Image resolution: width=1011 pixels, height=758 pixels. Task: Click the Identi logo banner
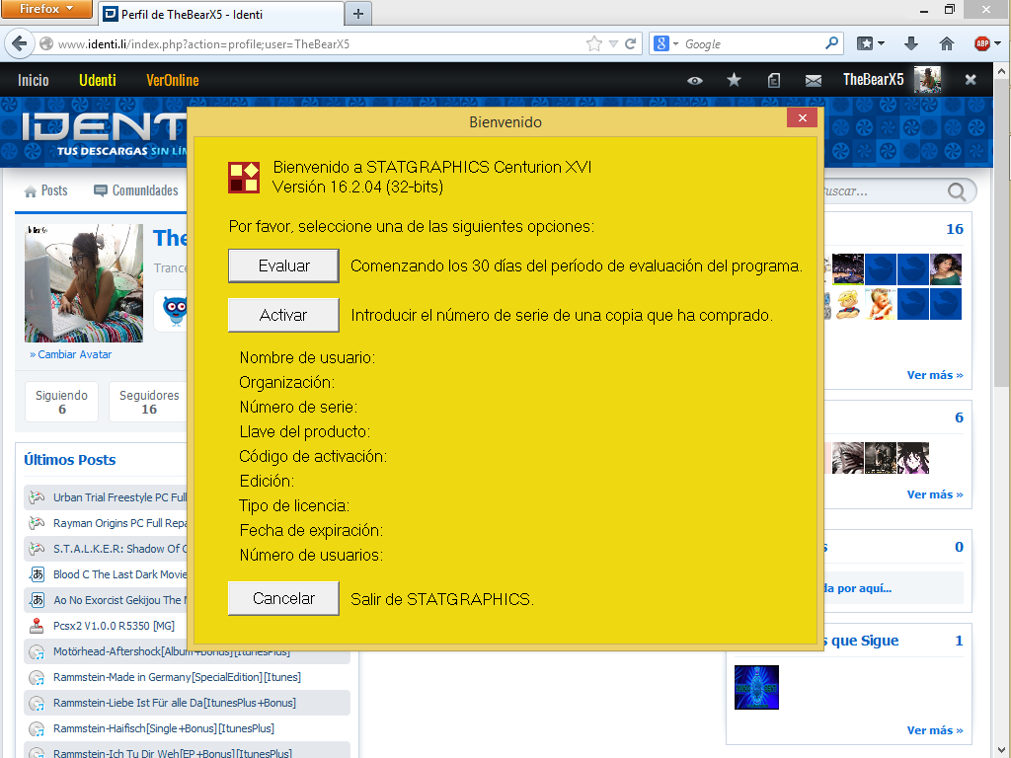[103, 132]
